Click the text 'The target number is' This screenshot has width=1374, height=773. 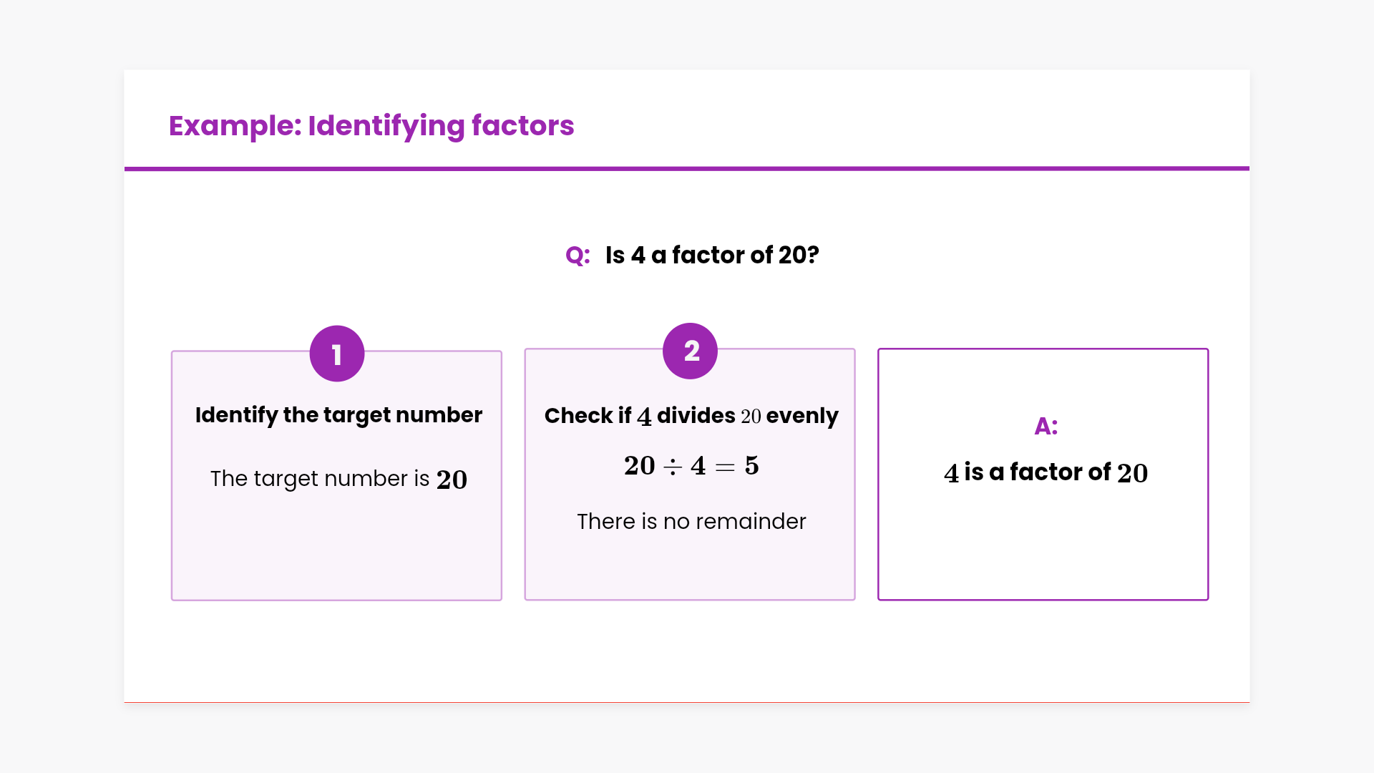pos(319,479)
